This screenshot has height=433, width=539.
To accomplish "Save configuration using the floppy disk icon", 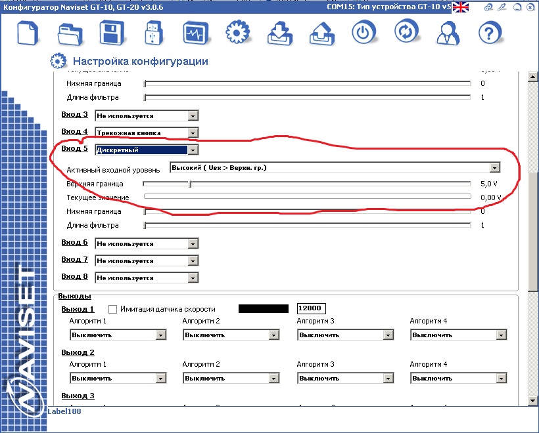I will coord(112,33).
